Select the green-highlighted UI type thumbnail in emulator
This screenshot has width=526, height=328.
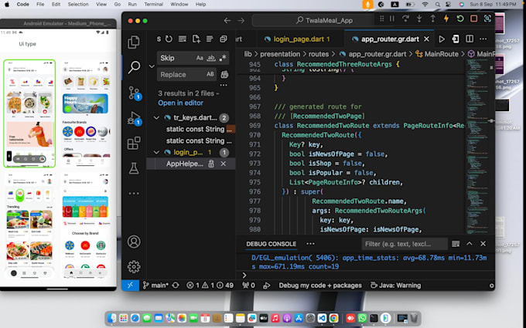tap(29, 113)
